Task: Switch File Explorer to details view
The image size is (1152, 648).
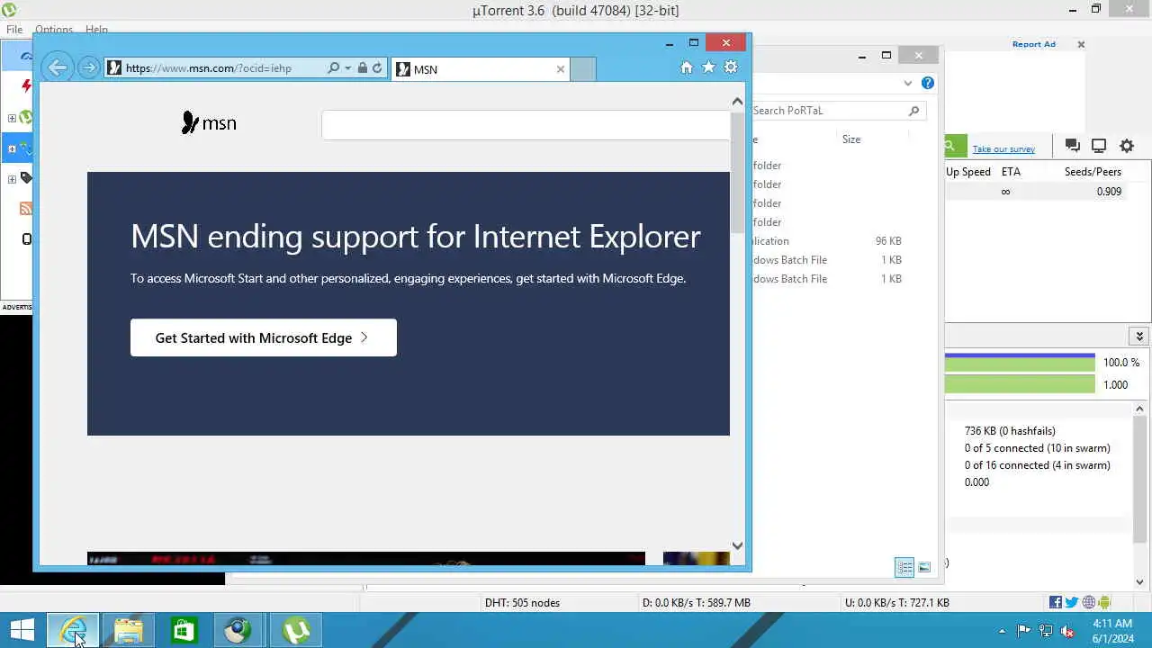Action: pos(904,567)
